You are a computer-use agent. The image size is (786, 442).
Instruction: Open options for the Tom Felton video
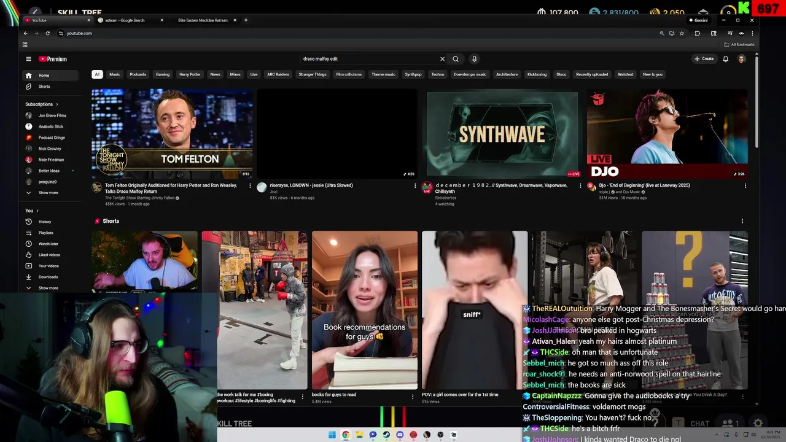[x=250, y=185]
